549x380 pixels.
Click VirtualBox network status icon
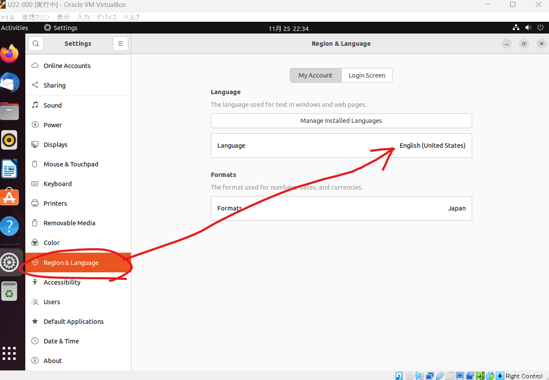[x=430, y=376]
